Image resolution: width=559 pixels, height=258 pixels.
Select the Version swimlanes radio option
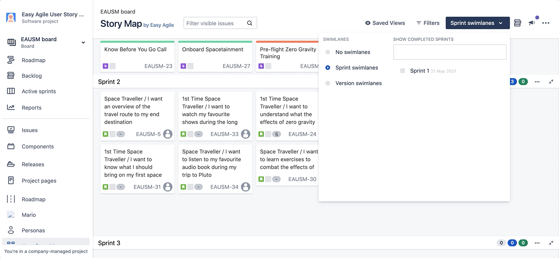328,83
